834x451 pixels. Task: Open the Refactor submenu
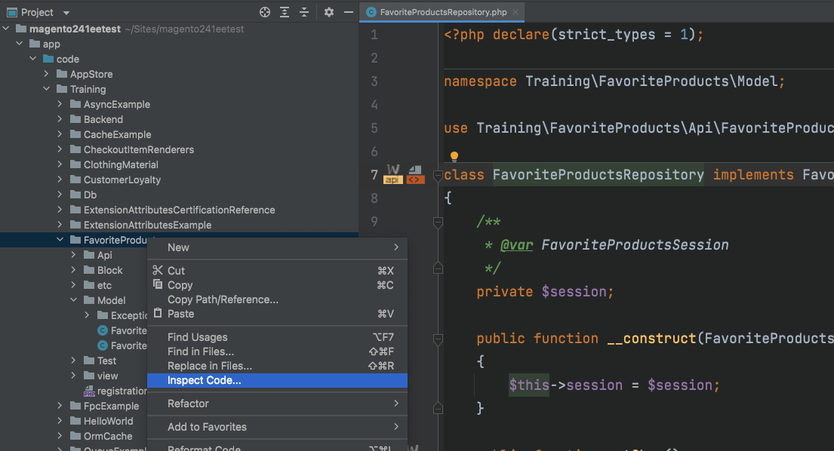click(x=187, y=403)
